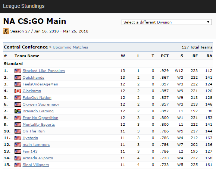This screenshot has height=169, width=216.
Task: Open Hysteria team link
Action: click(30, 138)
